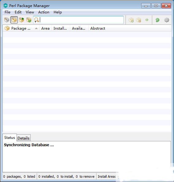Click the package box icon in header
The image size is (174, 182).
click(7, 28)
